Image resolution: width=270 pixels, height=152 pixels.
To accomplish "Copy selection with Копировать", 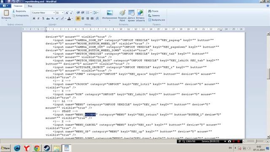I will tap(21, 16).
